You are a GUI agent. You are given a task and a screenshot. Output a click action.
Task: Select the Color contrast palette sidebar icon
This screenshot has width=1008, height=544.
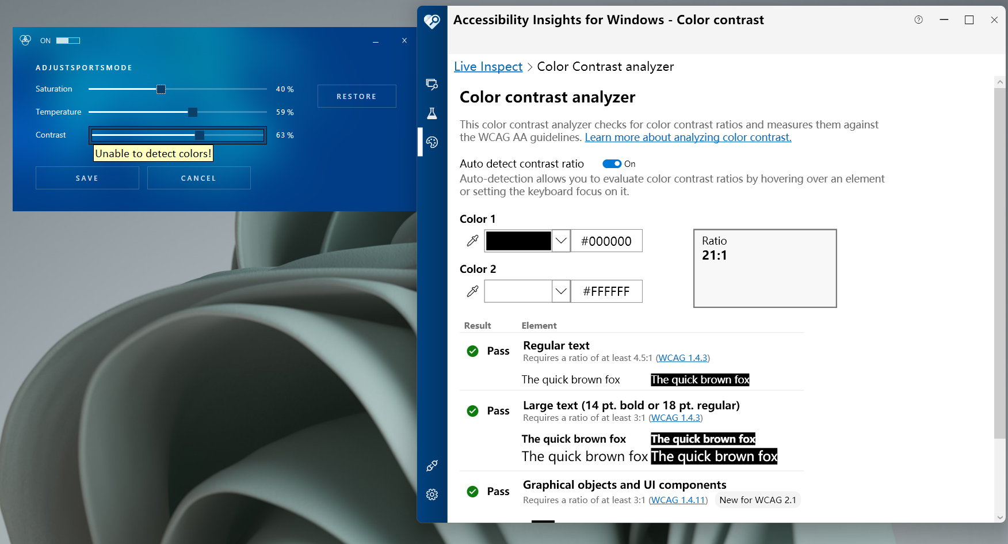[432, 142]
